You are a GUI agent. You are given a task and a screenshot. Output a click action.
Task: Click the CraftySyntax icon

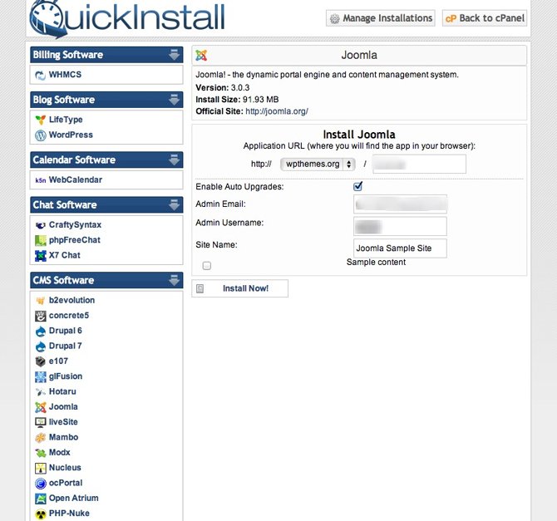(40, 225)
